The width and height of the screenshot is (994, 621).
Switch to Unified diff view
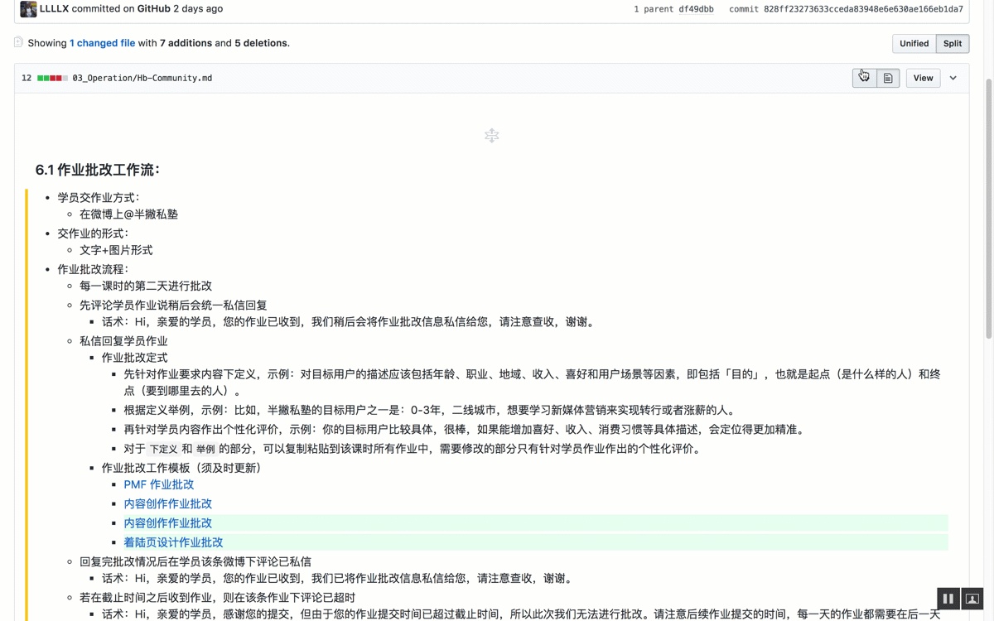click(914, 43)
